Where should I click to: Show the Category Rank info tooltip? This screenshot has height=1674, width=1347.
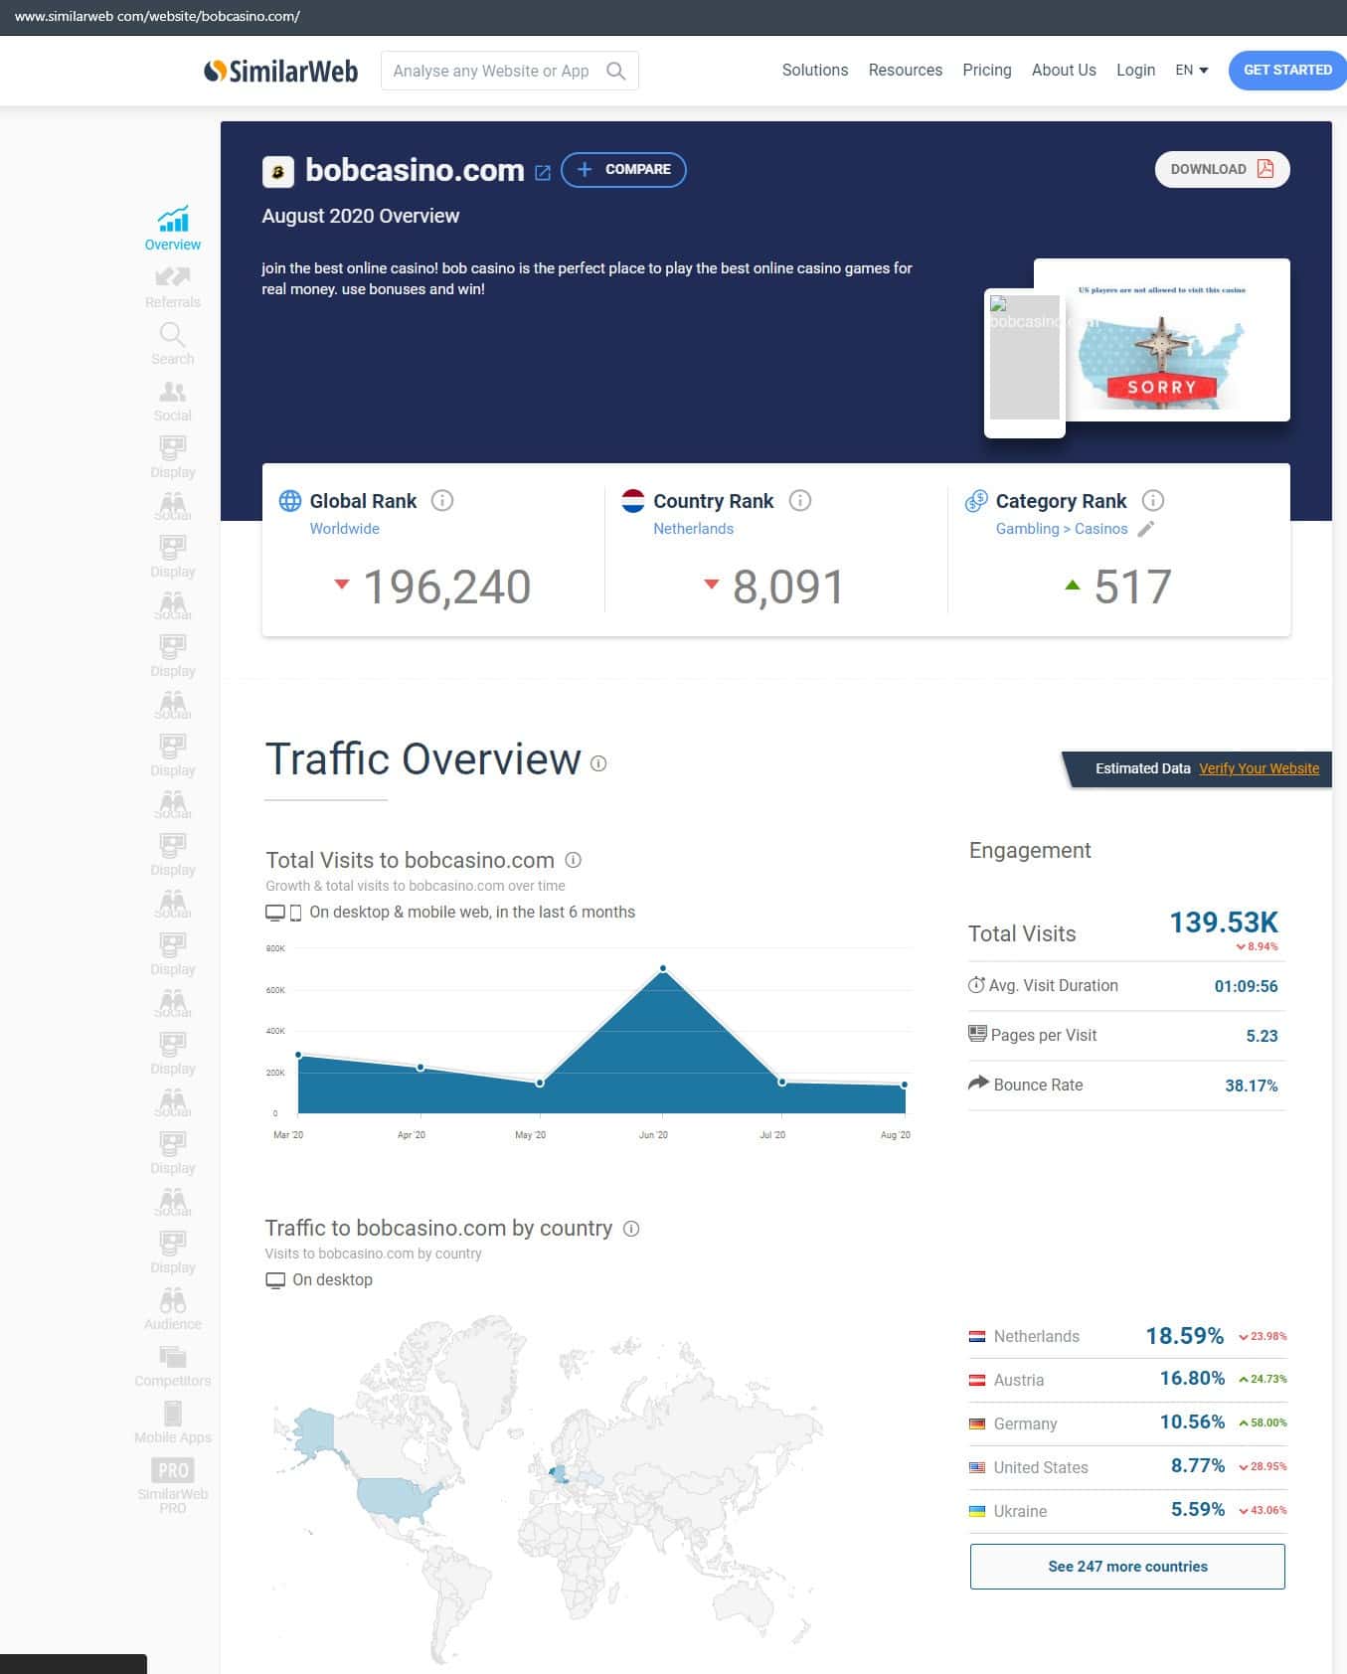(x=1153, y=500)
